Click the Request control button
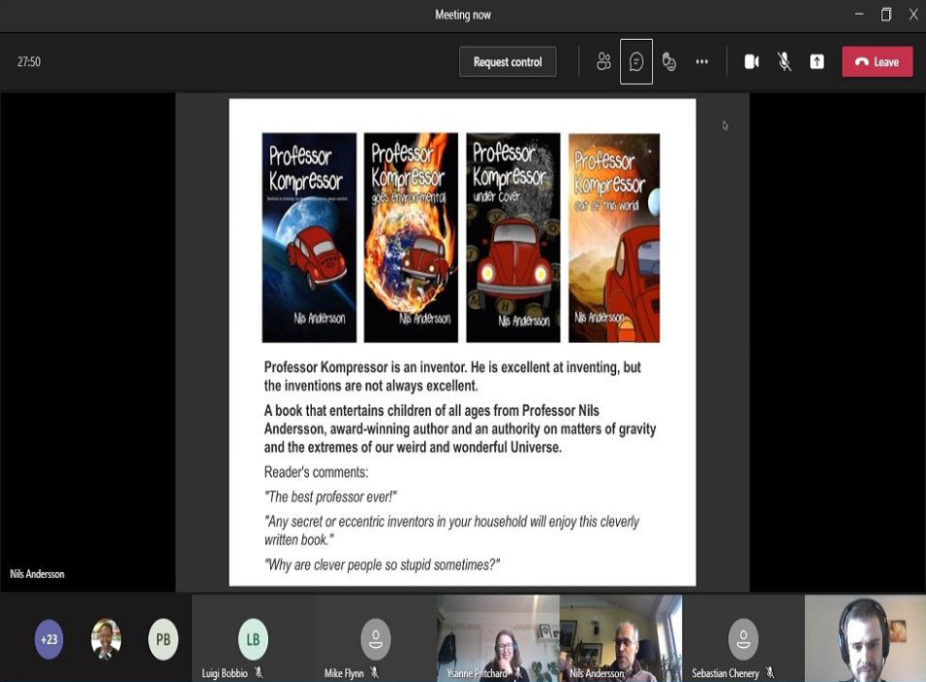Screen dimensions: 926x682 [508, 61]
